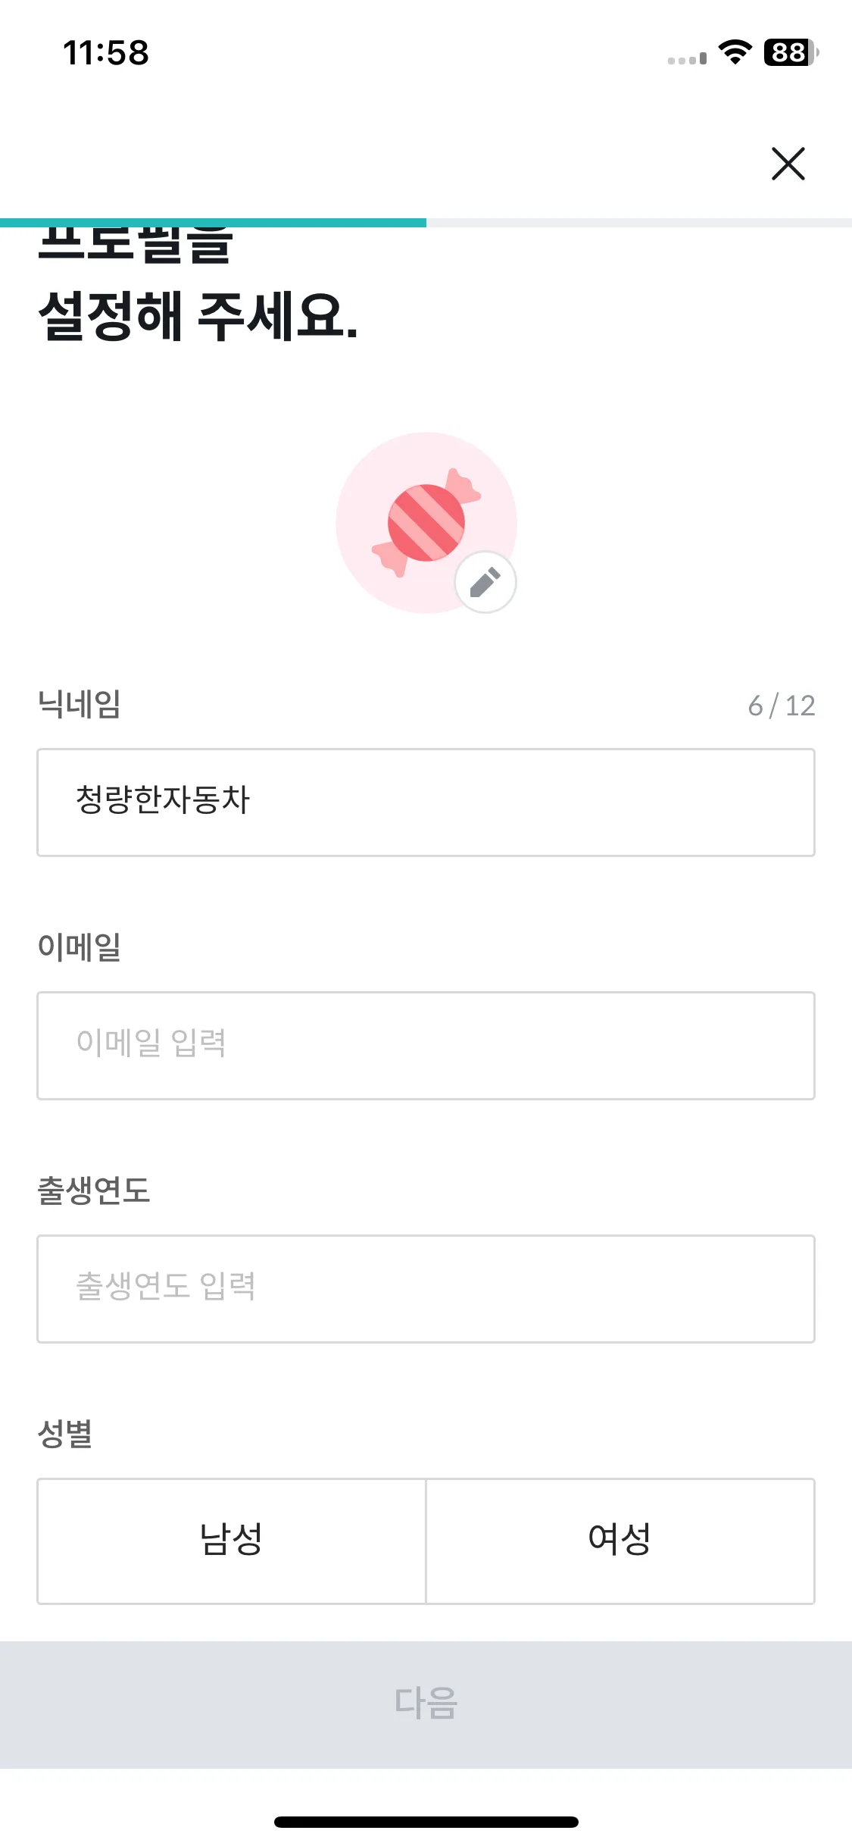Tap the 성별 section label
Image resolution: width=852 pixels, height=1846 pixels.
click(65, 1433)
